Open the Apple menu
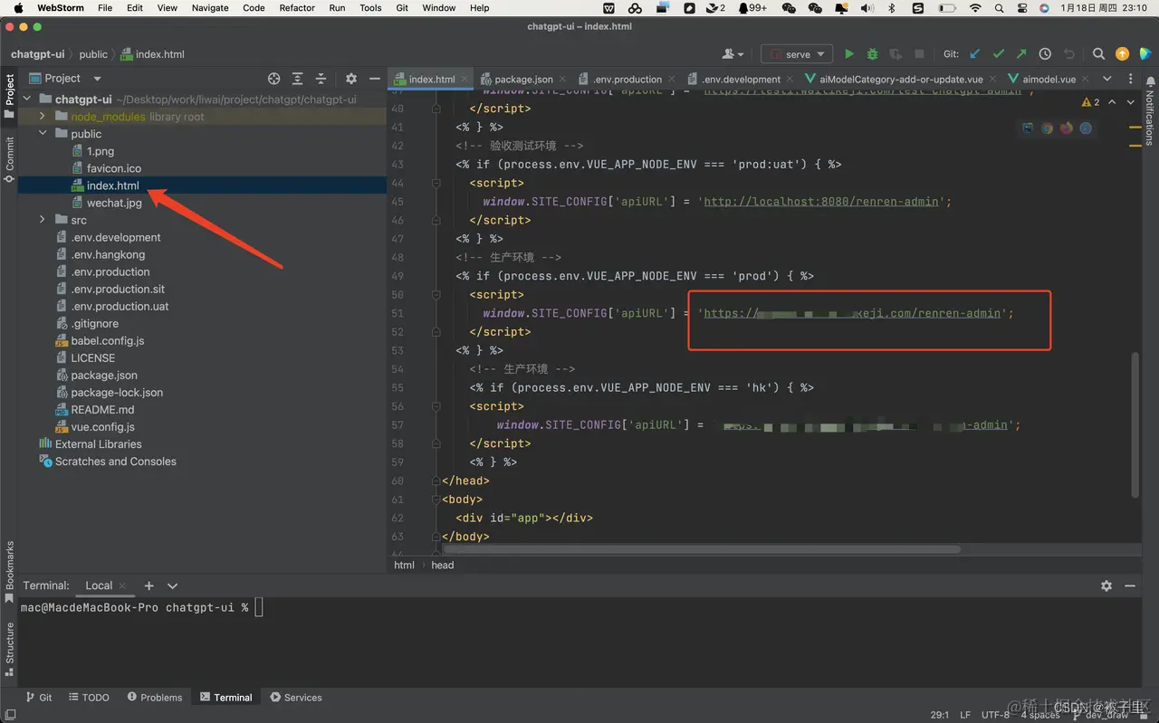The image size is (1159, 723). pyautogui.click(x=18, y=8)
